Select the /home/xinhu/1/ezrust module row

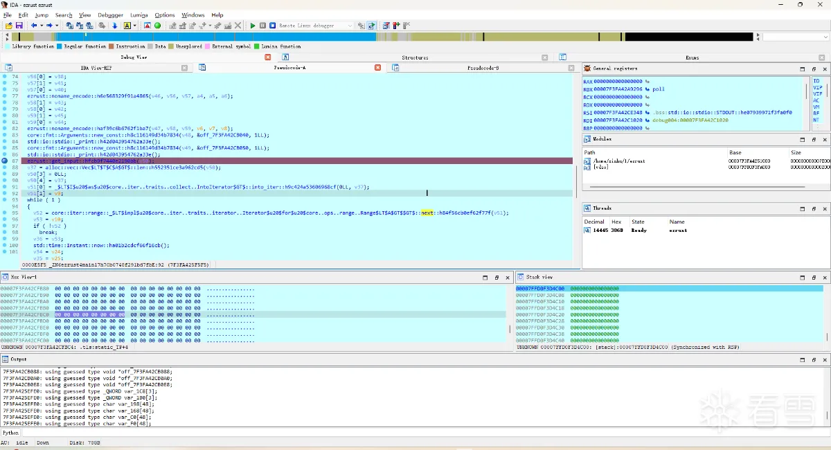click(x=705, y=161)
